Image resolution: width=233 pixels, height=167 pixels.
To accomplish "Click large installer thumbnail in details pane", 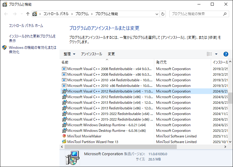I will point(72,158).
